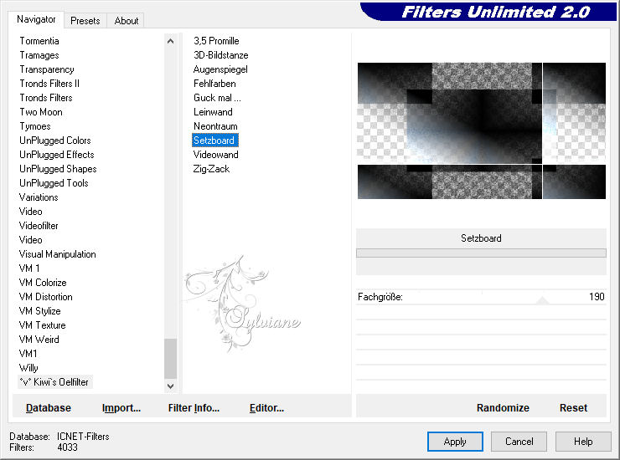
Task: Choose the Leinwand filter
Action: click(213, 112)
